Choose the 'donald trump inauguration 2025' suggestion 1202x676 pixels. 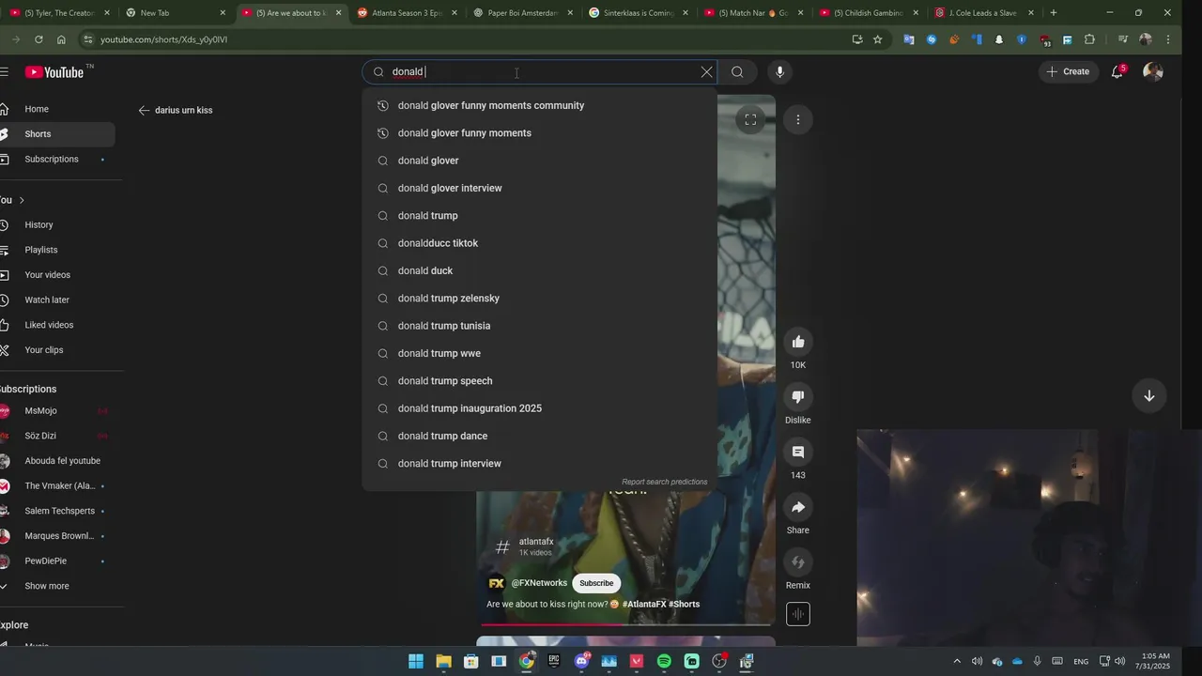[540, 408]
